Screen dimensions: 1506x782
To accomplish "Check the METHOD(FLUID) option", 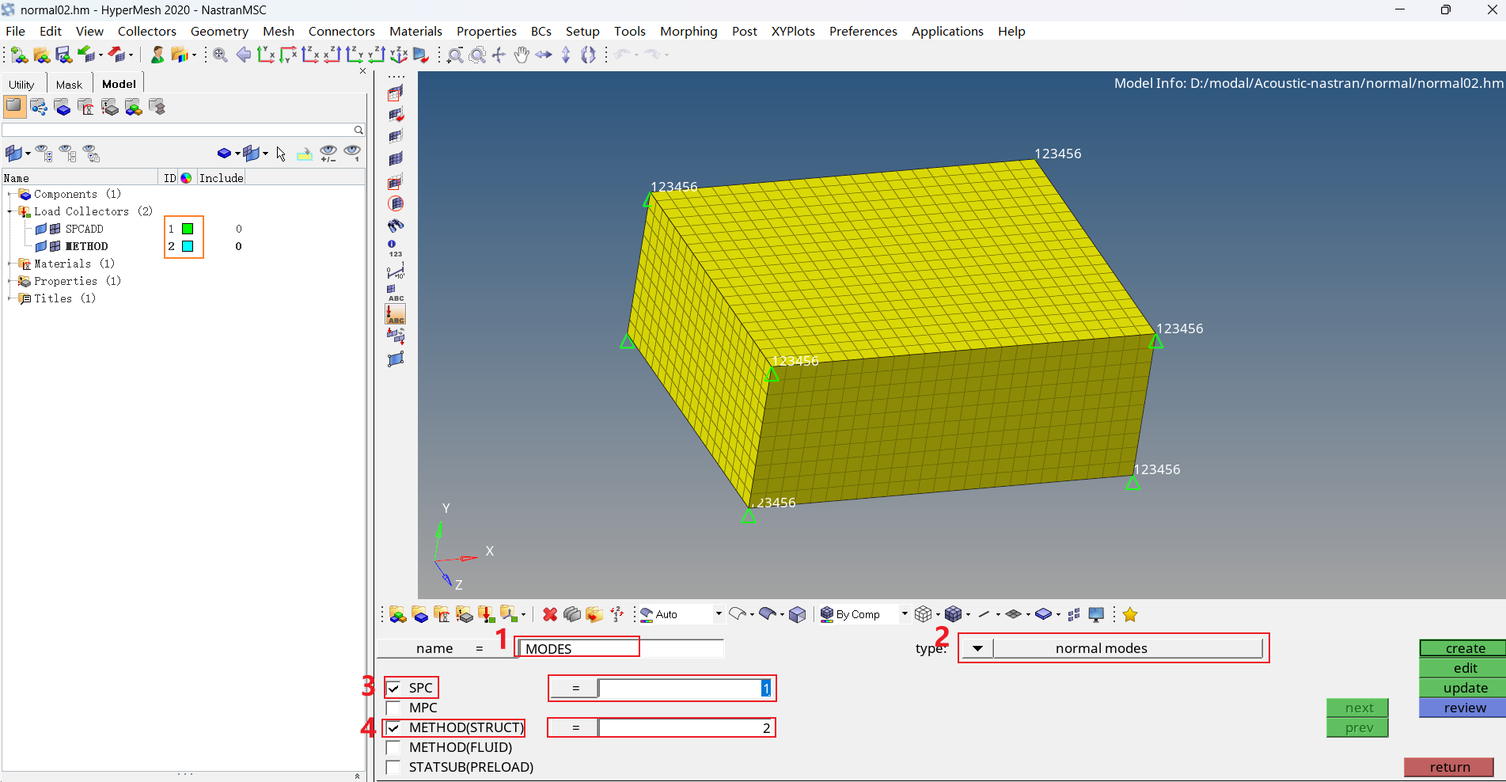I will [393, 747].
